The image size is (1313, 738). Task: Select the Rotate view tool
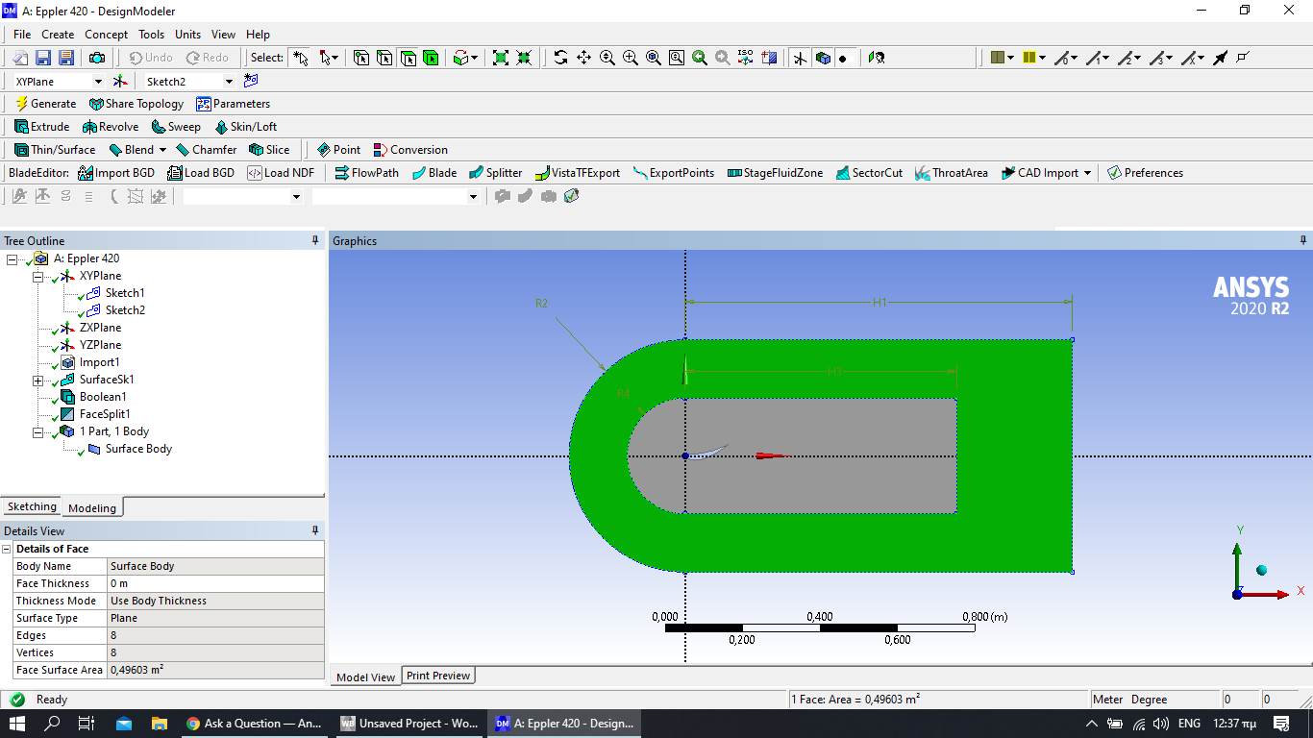coord(560,58)
